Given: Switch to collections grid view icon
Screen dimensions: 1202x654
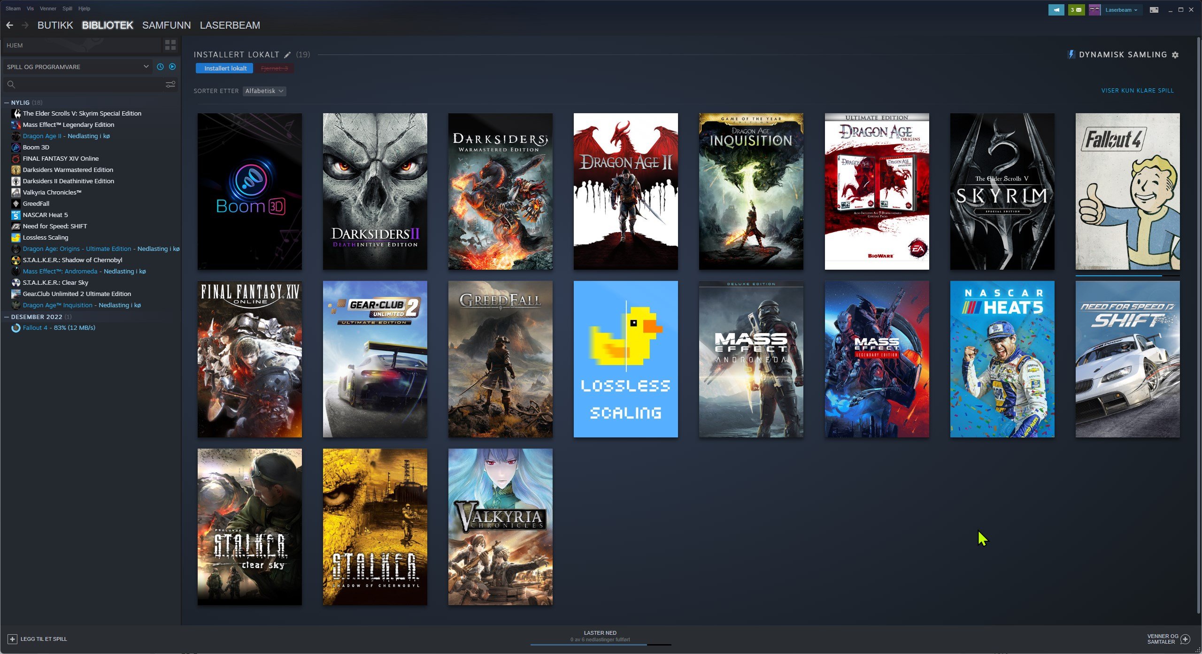Looking at the screenshot, I should coord(170,45).
